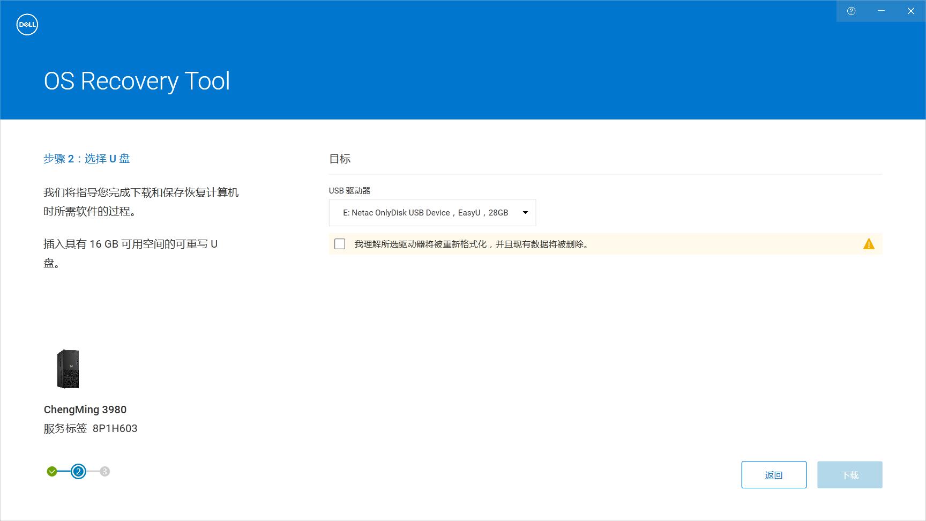The height and width of the screenshot is (521, 926).
Task: Click the ChengMing 3980 model name
Action: (x=85, y=410)
